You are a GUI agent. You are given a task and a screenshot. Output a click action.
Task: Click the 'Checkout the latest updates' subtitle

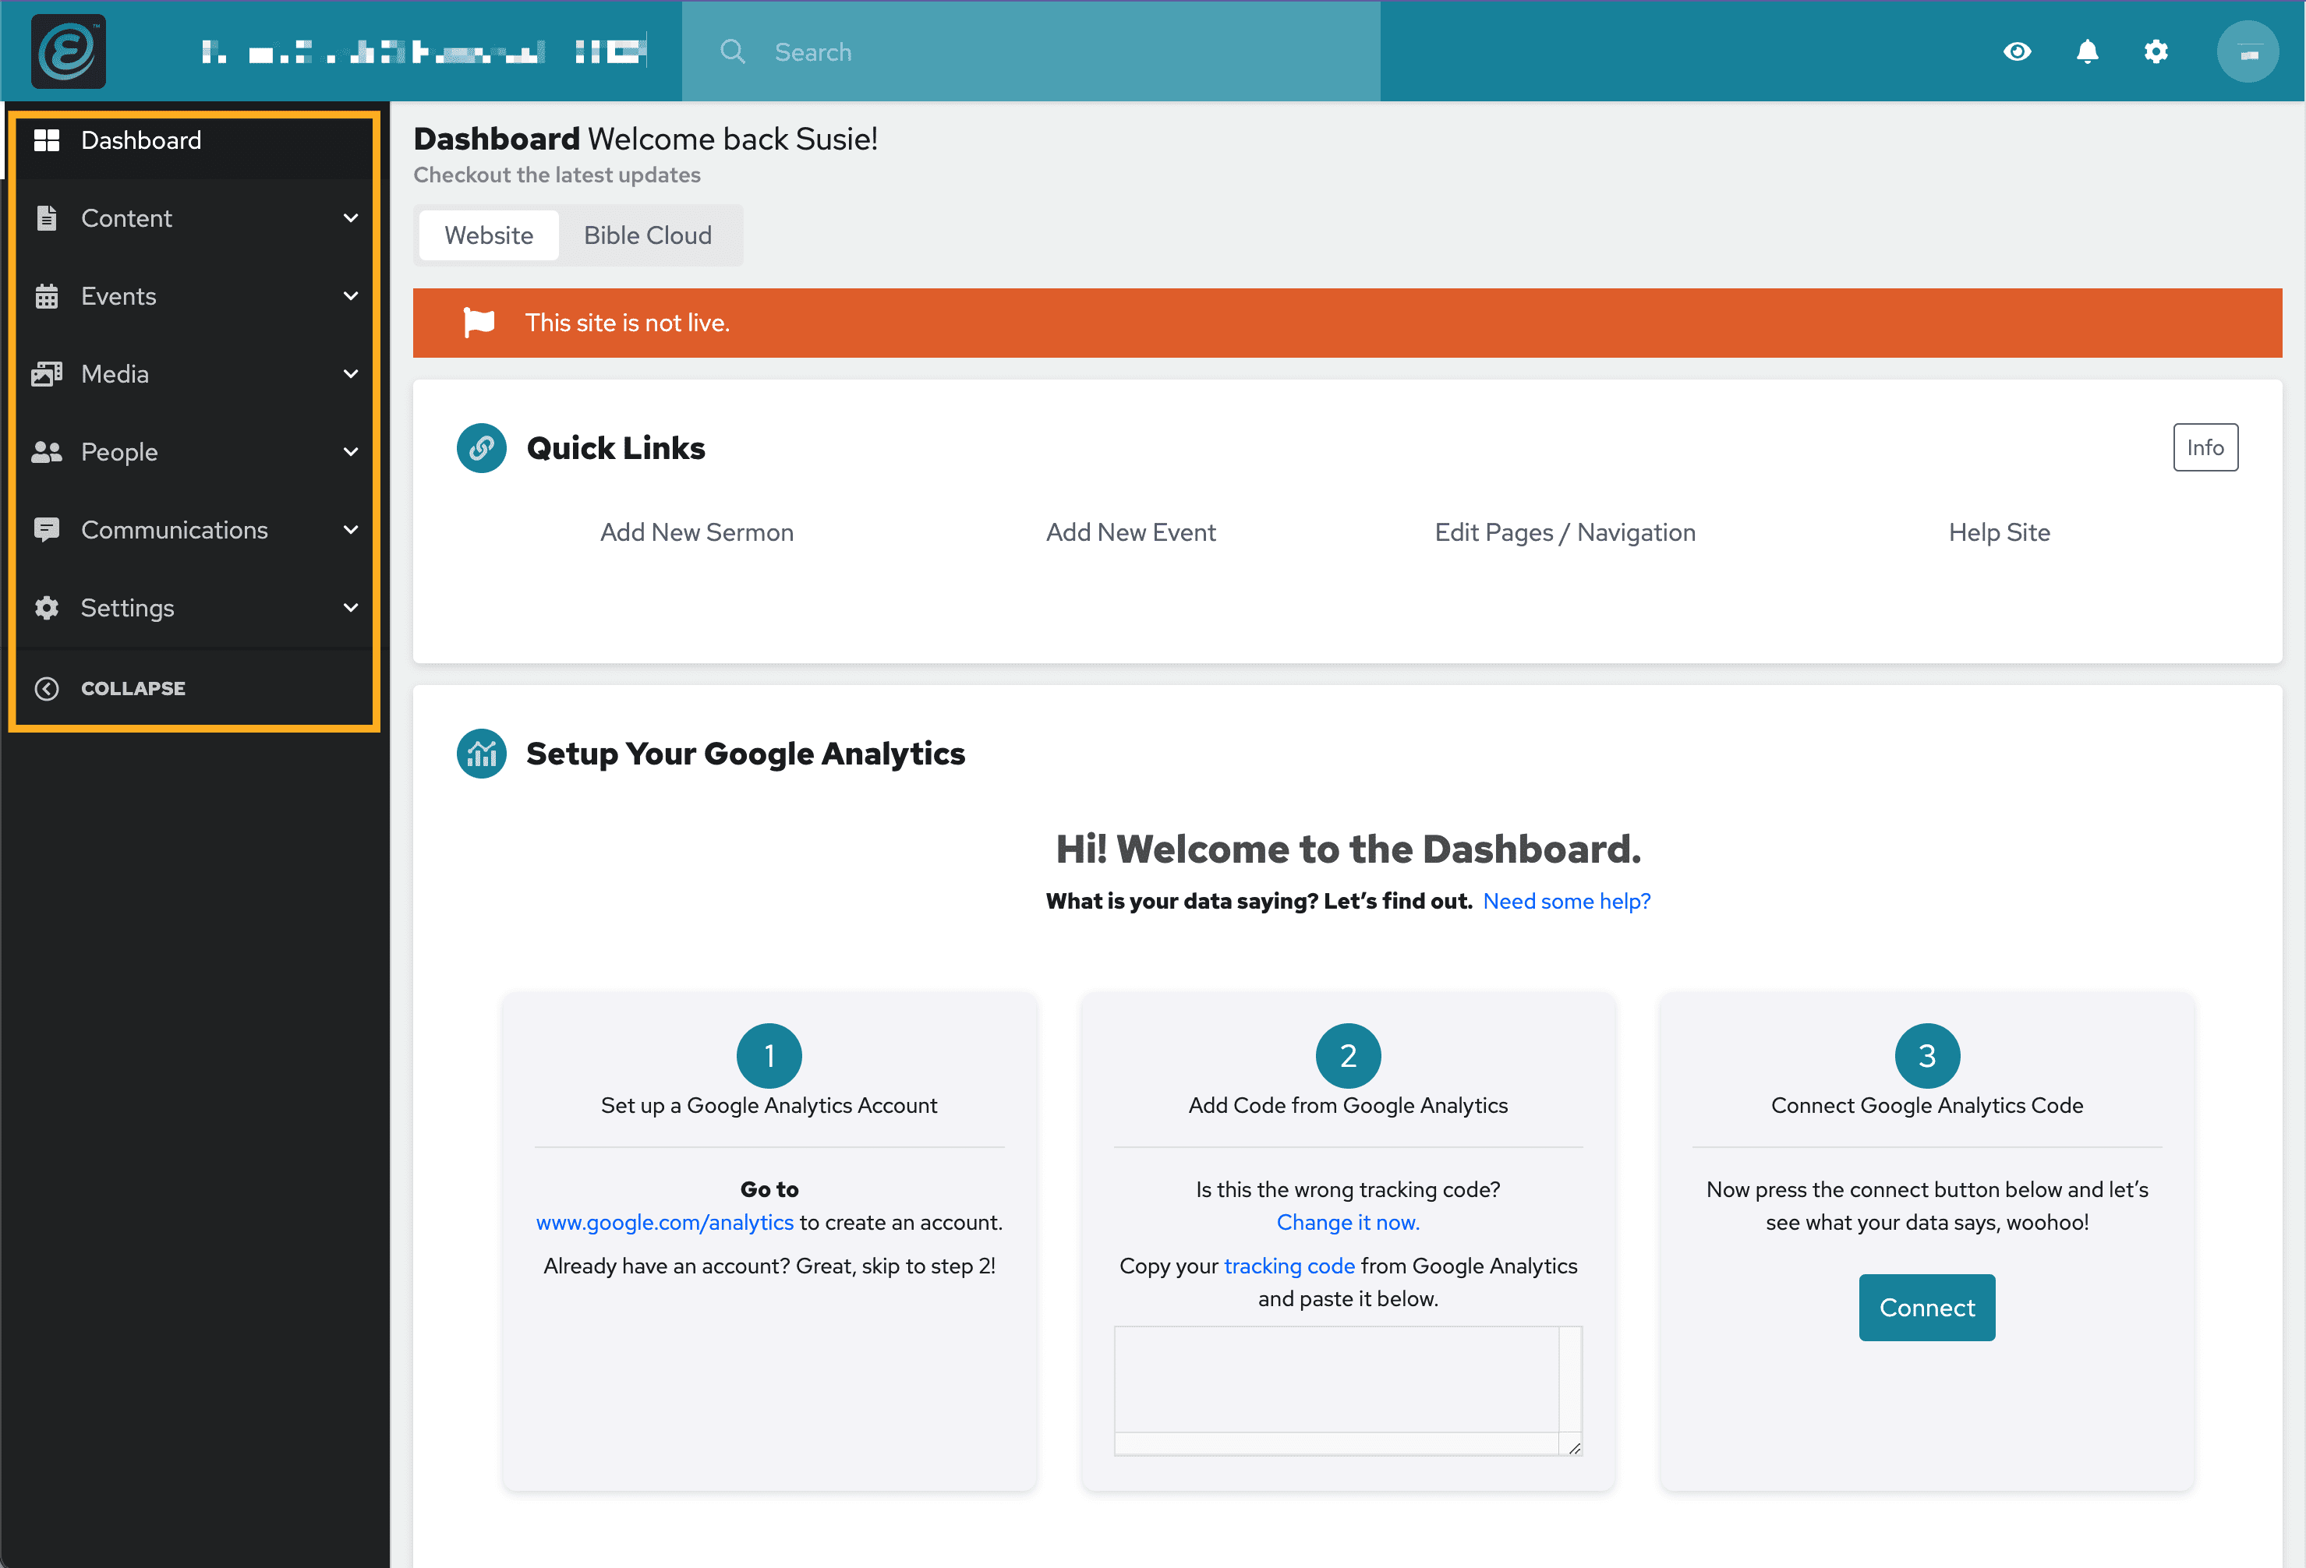click(x=557, y=175)
